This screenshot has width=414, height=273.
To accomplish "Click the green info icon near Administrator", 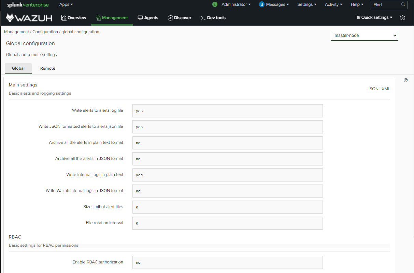I will pos(214,4).
